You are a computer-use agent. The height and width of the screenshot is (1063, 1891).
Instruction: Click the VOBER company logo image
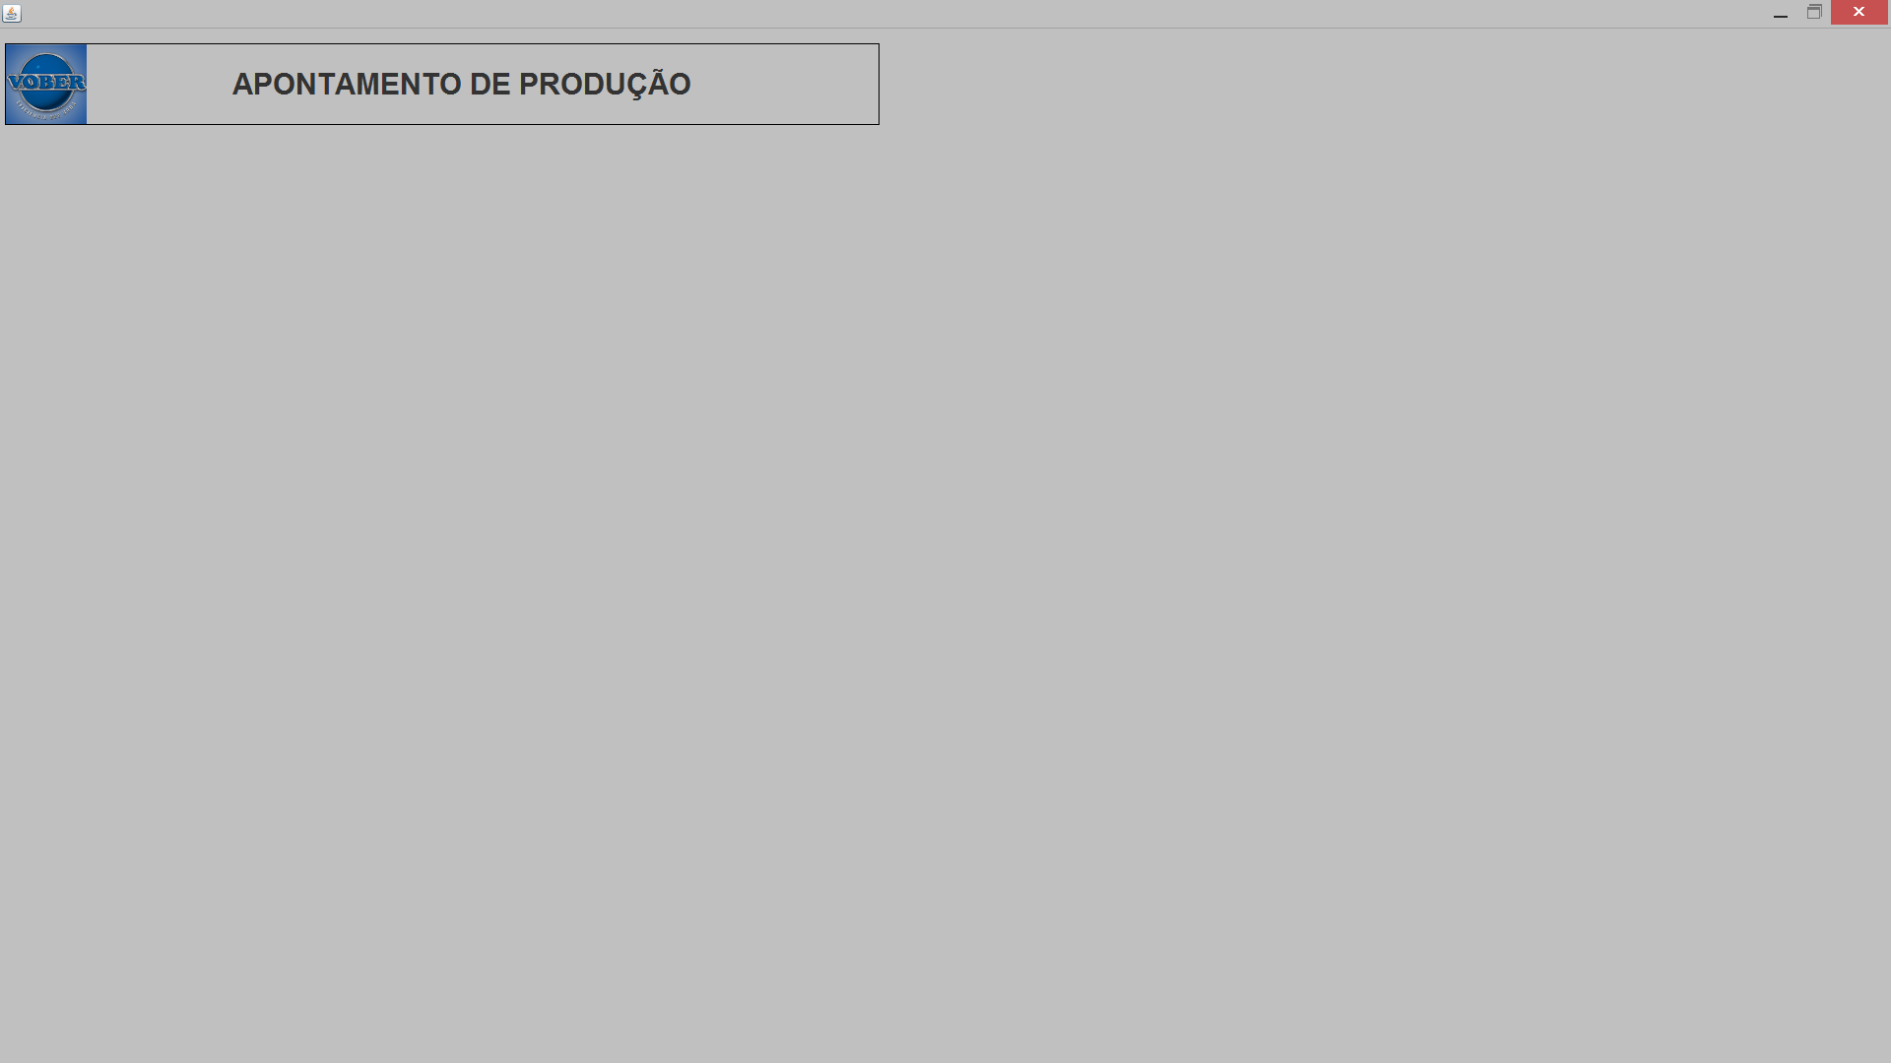click(46, 84)
